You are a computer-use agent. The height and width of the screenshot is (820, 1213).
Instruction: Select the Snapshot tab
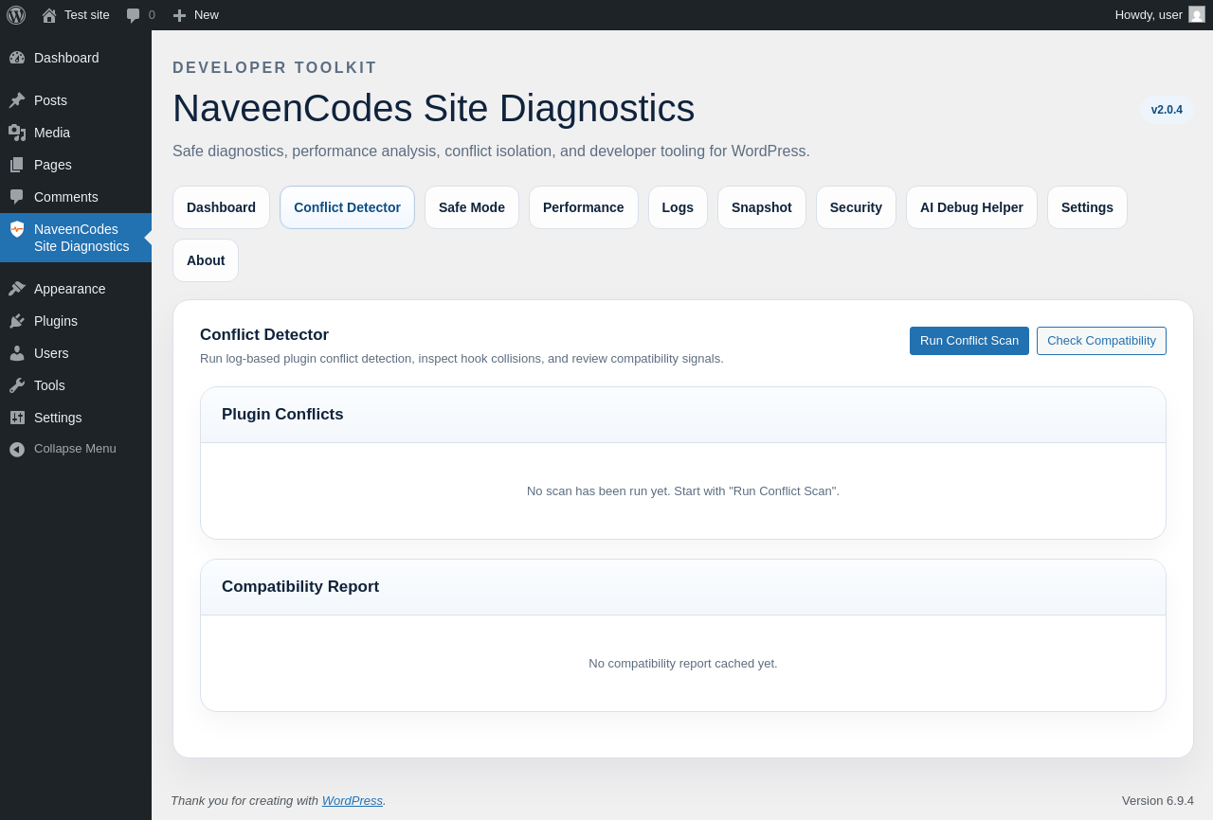(761, 207)
